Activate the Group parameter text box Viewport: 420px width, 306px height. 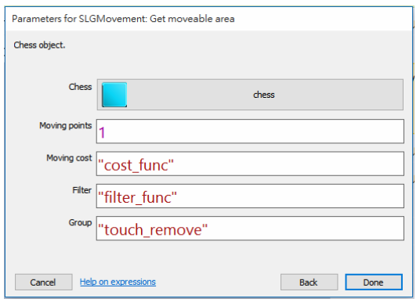250,229
